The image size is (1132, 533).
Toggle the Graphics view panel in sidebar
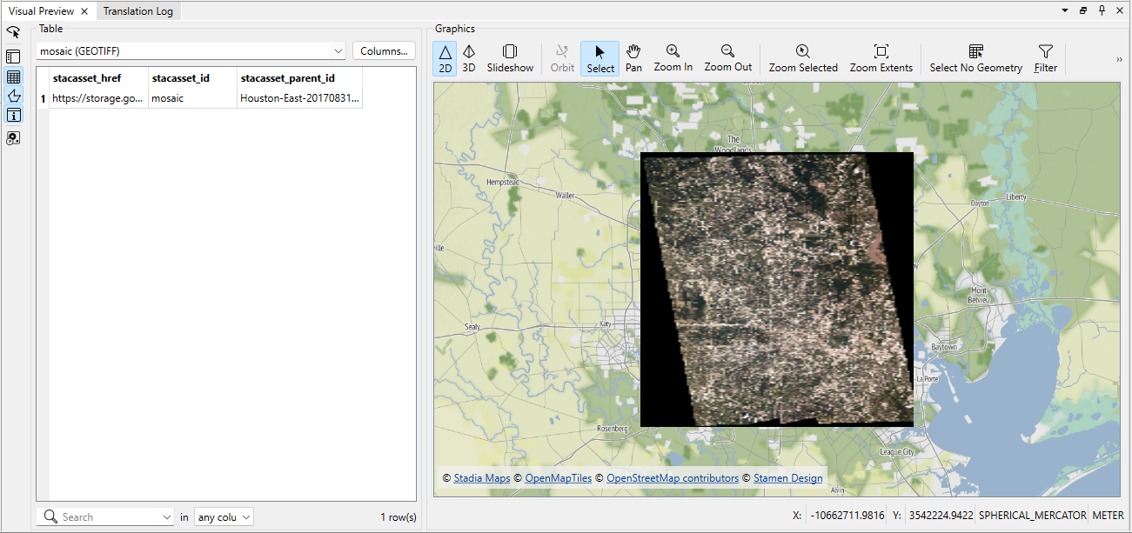(x=13, y=96)
